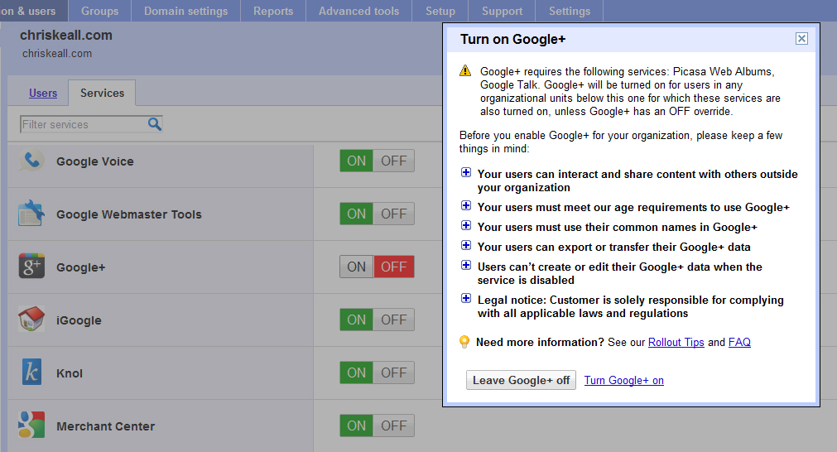
Task: Switch Google+ service ON
Action: click(x=357, y=267)
